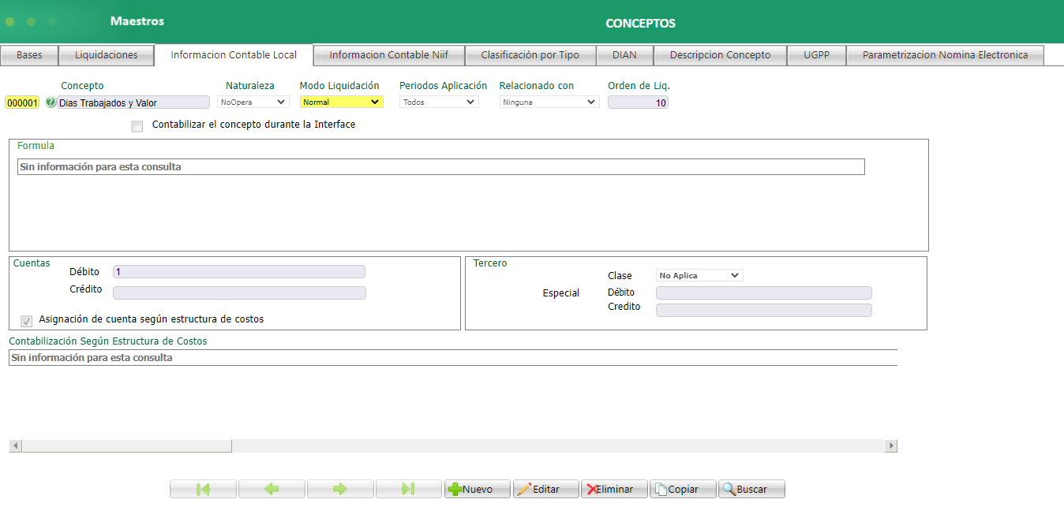Switch to the DIAN tab
The height and width of the screenshot is (518, 1064).
tap(624, 55)
